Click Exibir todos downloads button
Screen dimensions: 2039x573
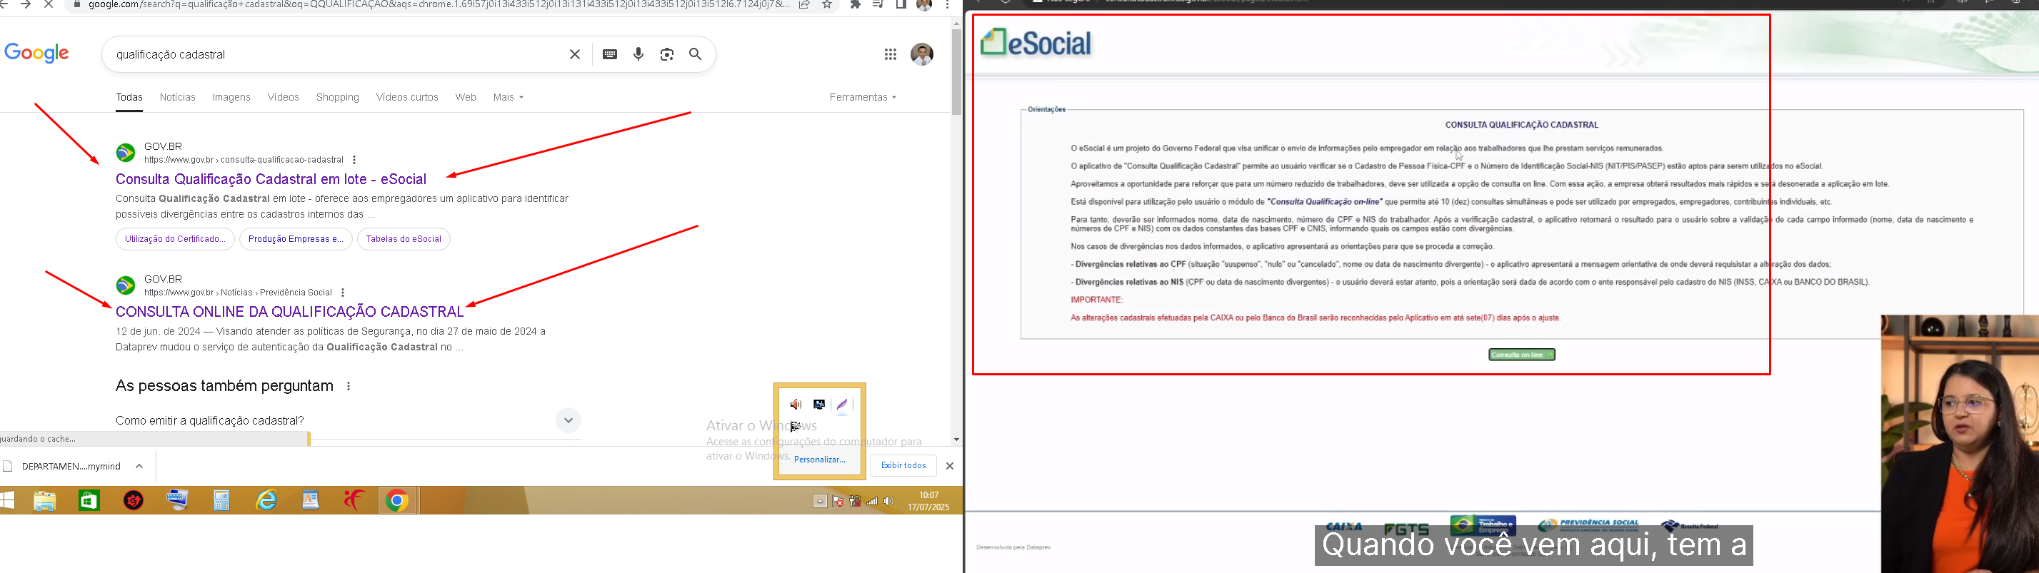[x=903, y=465]
